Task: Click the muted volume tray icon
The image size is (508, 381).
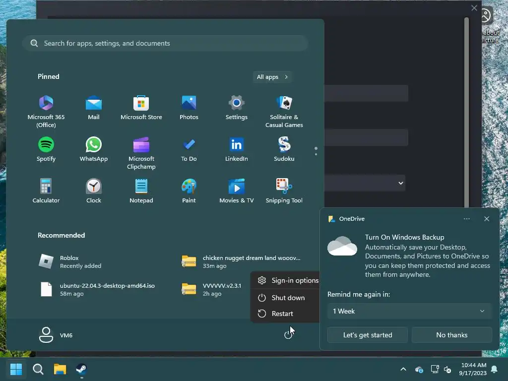Action: tap(447, 369)
